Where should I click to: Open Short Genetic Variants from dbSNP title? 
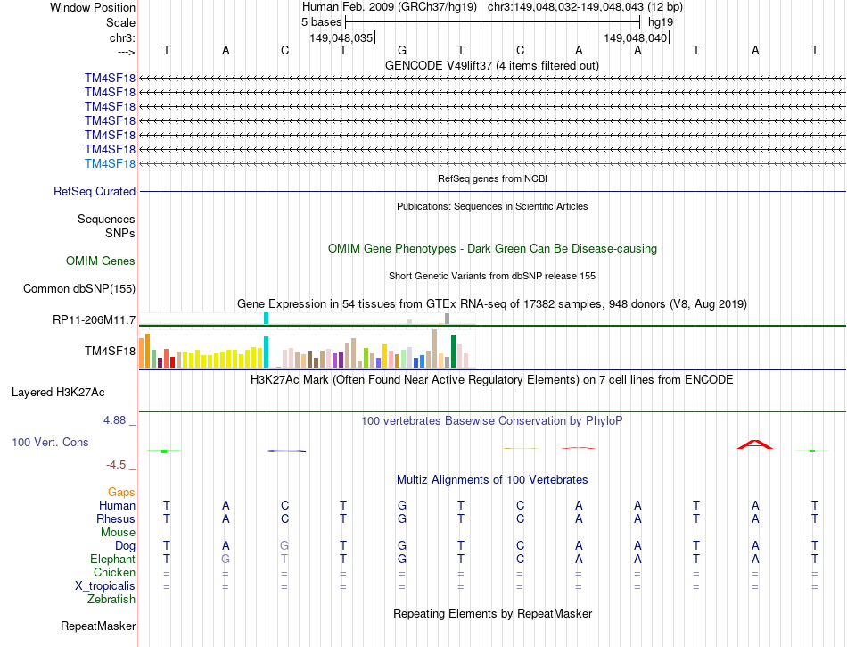coord(492,276)
